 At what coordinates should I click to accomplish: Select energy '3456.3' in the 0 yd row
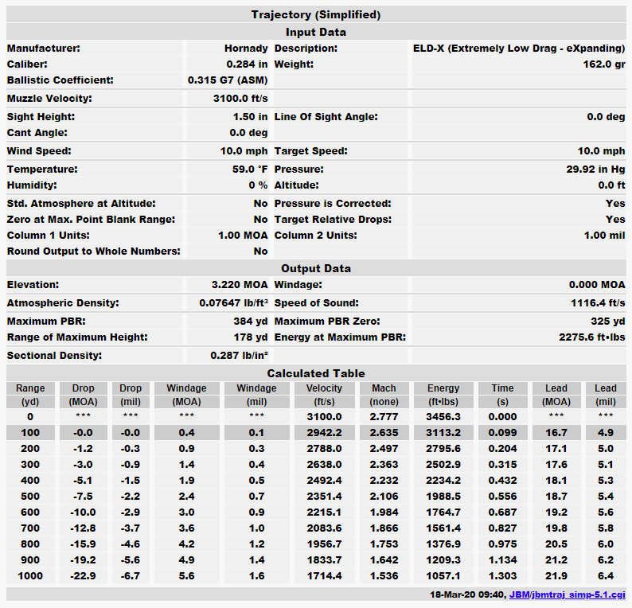443,417
